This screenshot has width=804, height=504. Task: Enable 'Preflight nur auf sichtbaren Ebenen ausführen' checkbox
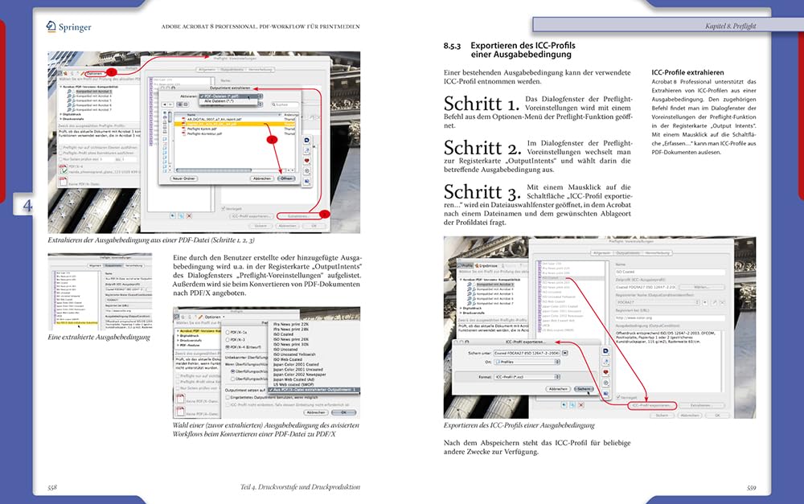(61, 148)
